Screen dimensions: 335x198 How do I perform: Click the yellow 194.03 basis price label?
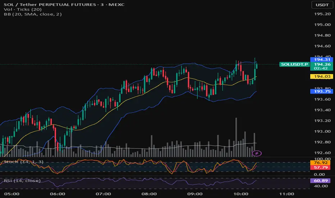[x=322, y=76]
